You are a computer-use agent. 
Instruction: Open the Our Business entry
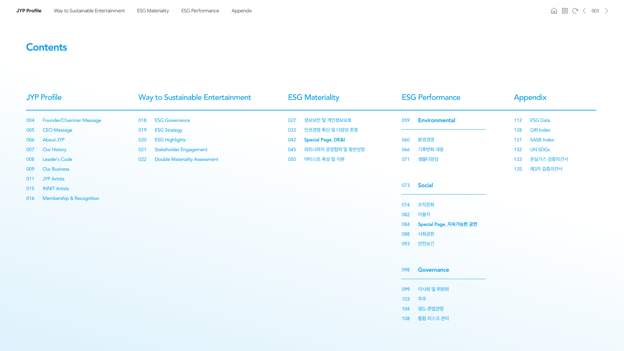[56, 169]
